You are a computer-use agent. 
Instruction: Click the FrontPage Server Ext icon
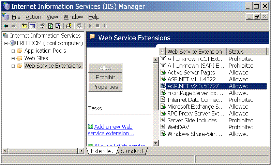click(163, 93)
